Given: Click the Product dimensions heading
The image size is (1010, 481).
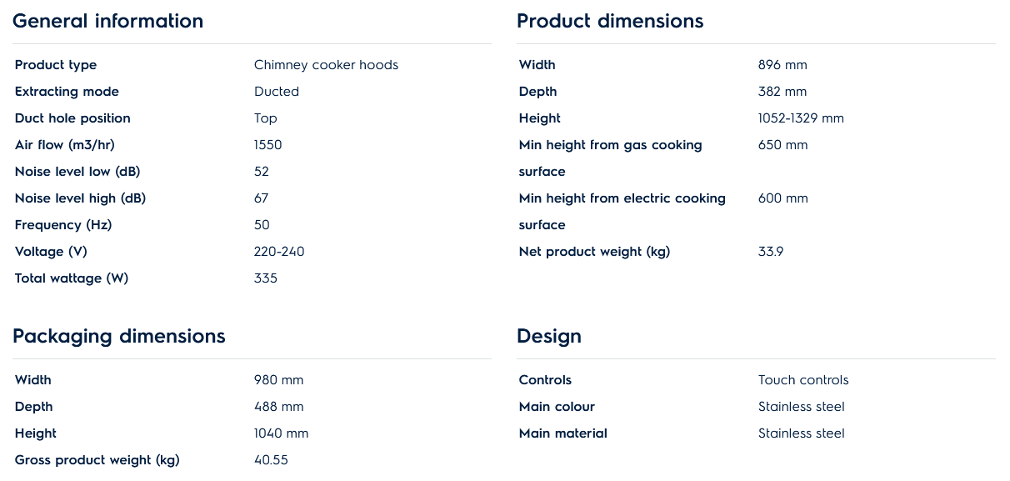Looking at the screenshot, I should (610, 22).
